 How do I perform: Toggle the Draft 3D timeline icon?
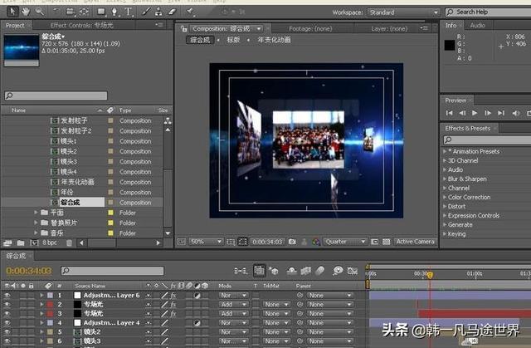pyautogui.click(x=274, y=271)
